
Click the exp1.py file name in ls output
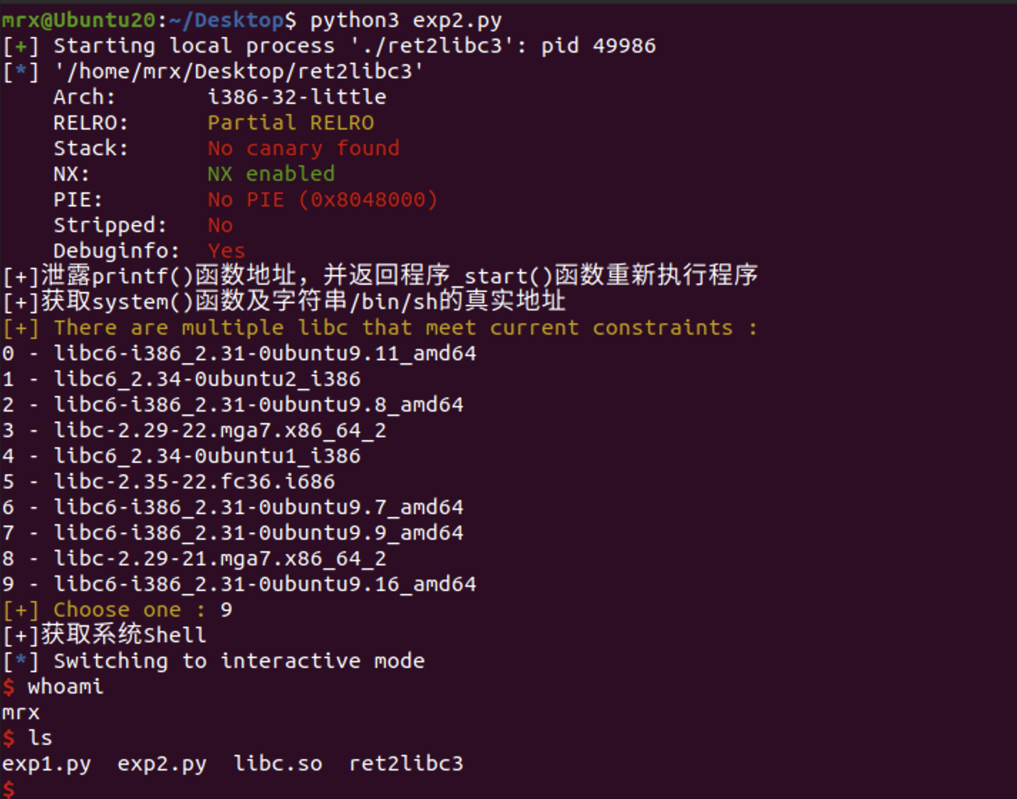point(46,764)
